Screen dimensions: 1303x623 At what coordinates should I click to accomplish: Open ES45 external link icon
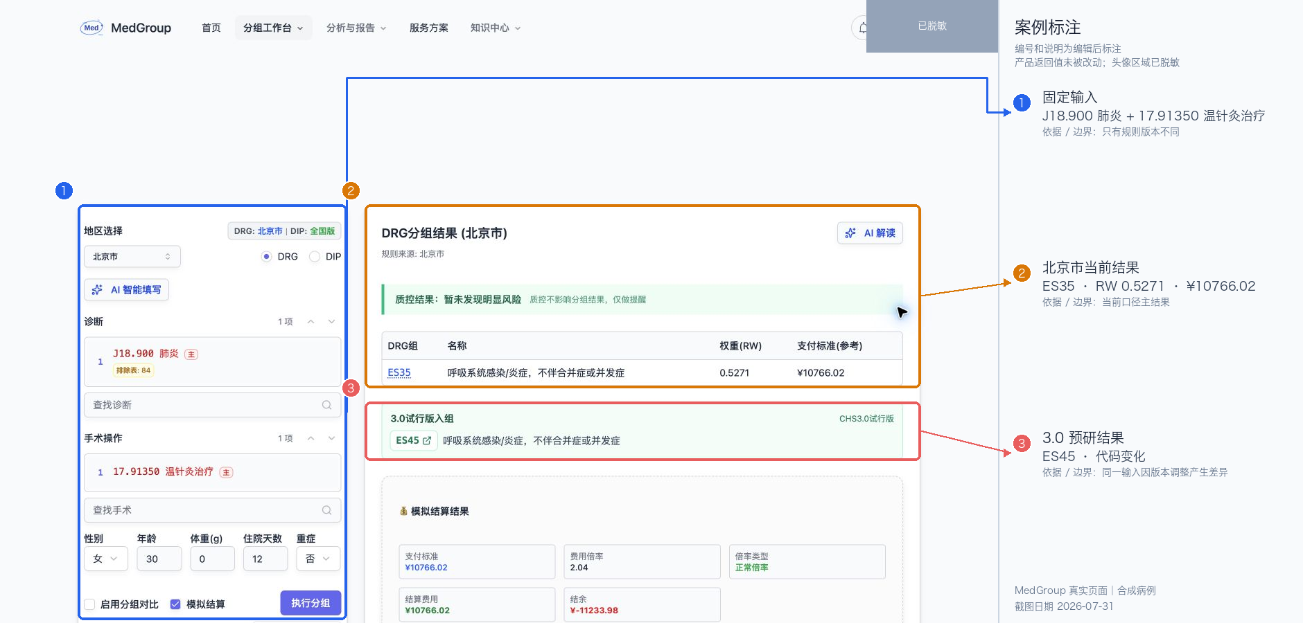pos(427,440)
